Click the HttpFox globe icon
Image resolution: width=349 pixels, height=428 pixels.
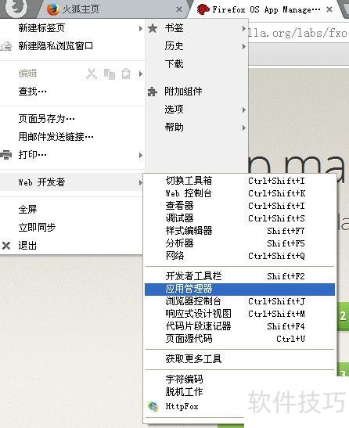pyautogui.click(x=153, y=406)
